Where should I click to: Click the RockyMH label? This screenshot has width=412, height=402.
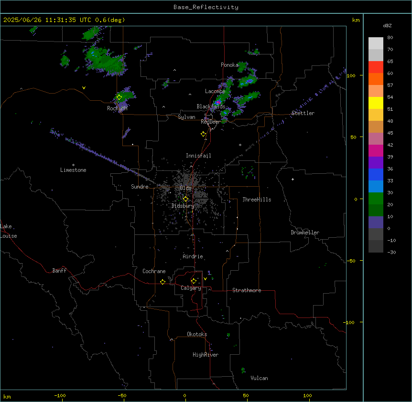tap(117, 108)
